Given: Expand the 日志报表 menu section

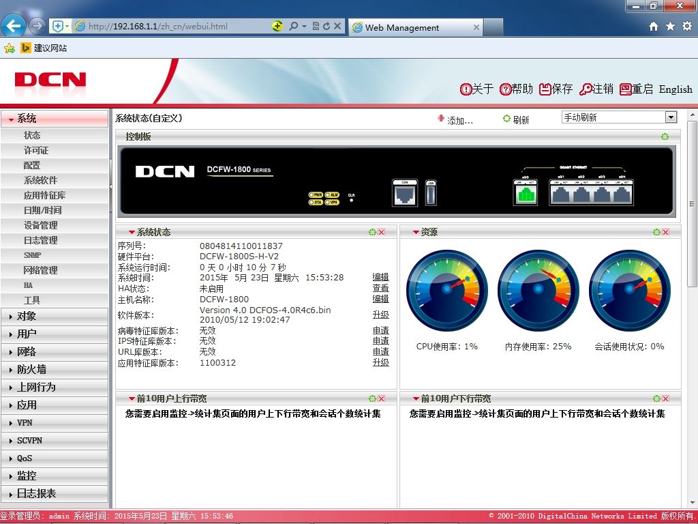Looking at the screenshot, I should [55, 494].
